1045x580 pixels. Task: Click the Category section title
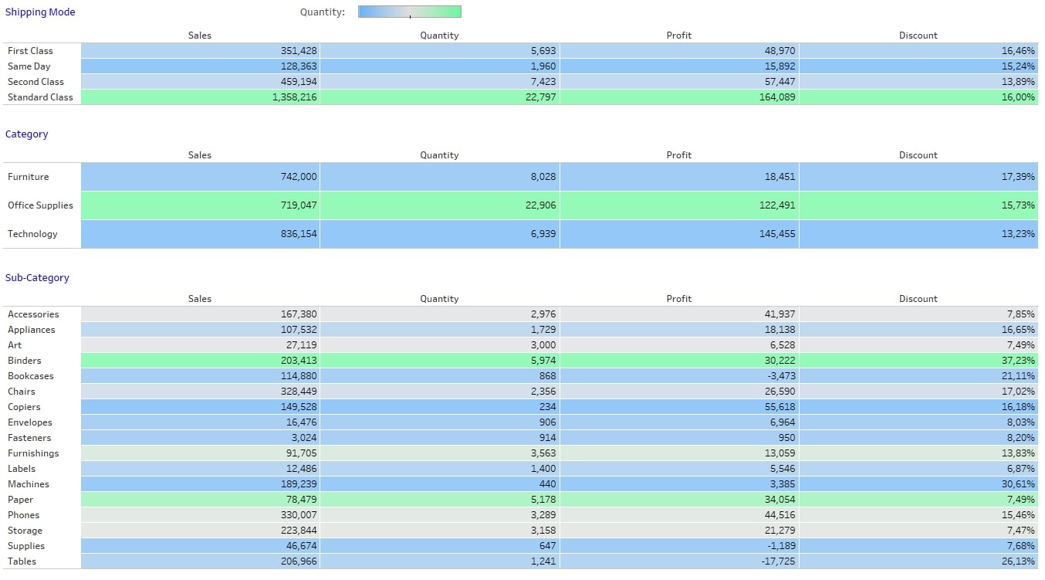26,134
